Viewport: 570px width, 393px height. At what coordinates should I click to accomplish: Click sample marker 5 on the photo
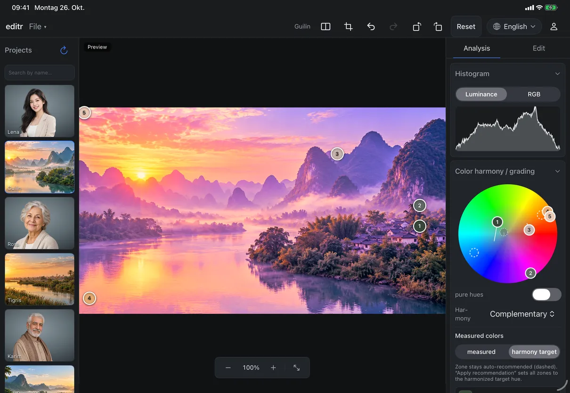[x=84, y=113]
